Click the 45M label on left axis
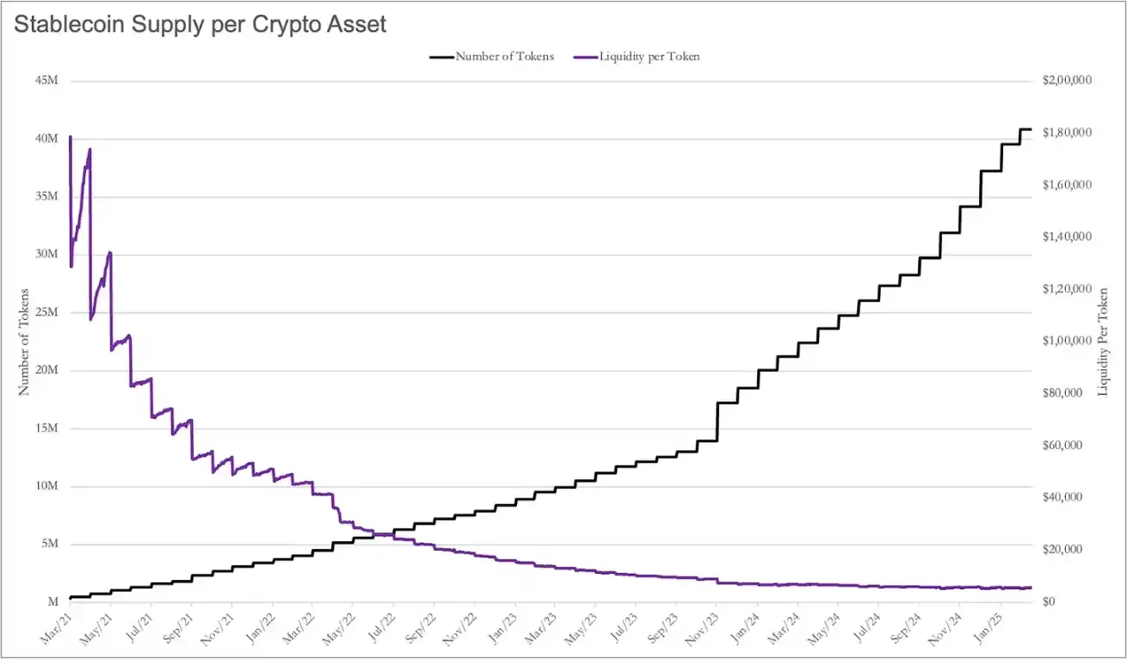Viewport: 1127px width, 659px height. click(x=46, y=82)
